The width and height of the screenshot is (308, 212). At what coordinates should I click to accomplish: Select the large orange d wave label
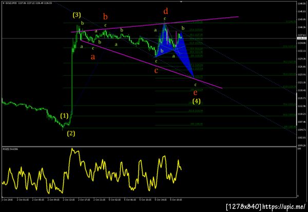[166, 11]
